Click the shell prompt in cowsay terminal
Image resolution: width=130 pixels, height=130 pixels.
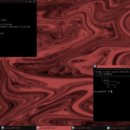pyautogui.click(x=102, y=92)
